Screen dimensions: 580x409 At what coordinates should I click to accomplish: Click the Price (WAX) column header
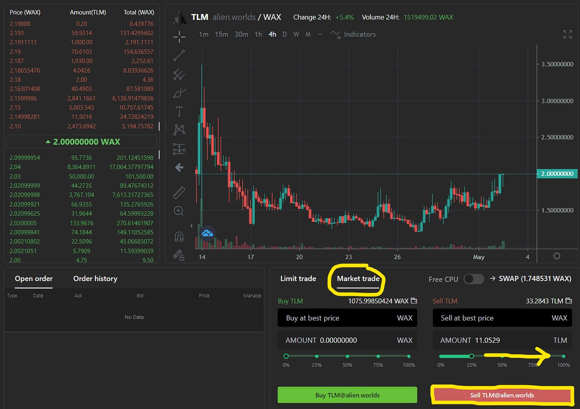coord(25,12)
